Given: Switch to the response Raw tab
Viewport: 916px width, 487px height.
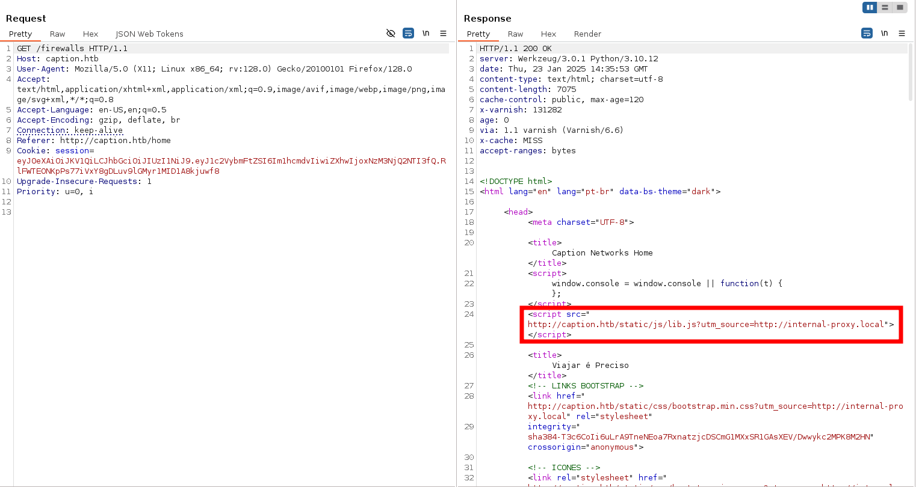Looking at the screenshot, I should pyautogui.click(x=515, y=34).
